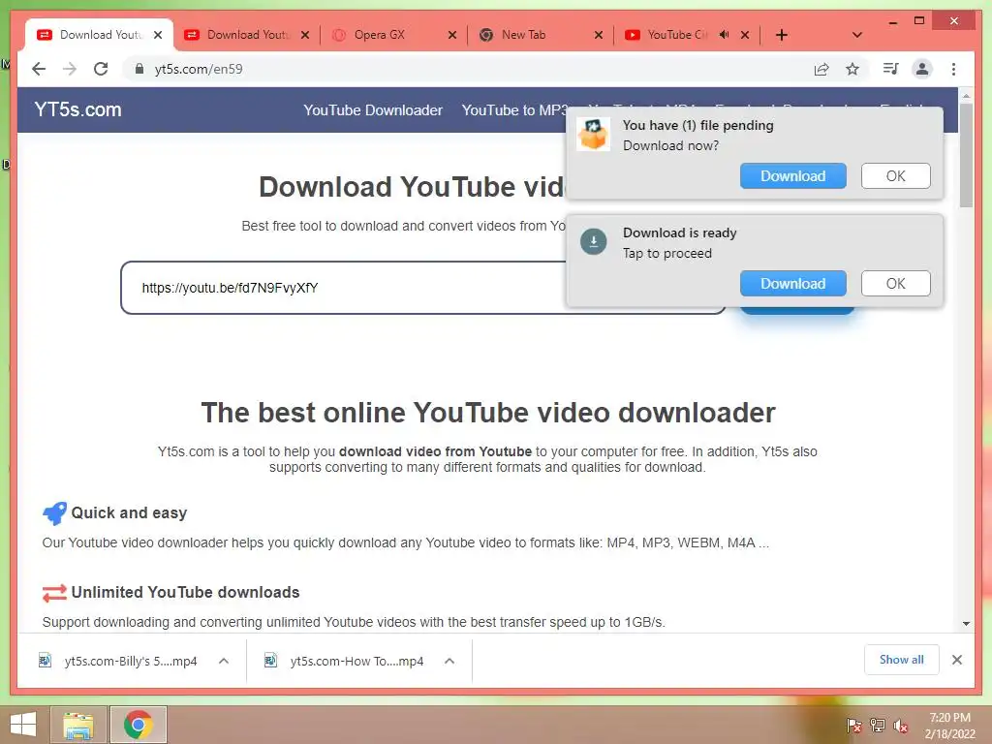Image resolution: width=992 pixels, height=744 pixels.
Task: Open the Chrome three-dot menu
Action: point(953,69)
